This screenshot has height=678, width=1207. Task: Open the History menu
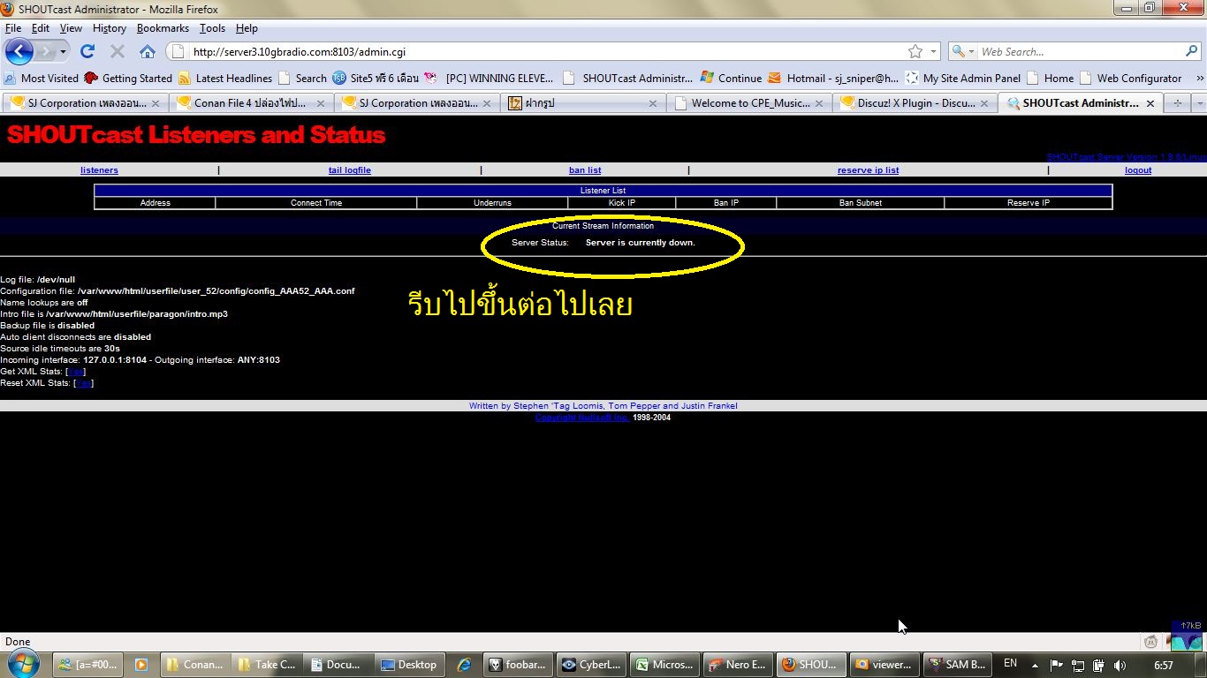coord(110,28)
